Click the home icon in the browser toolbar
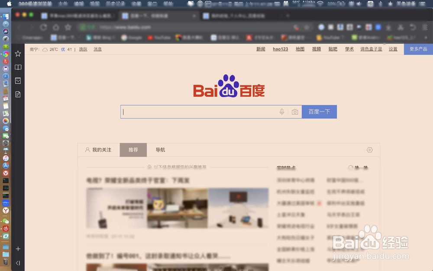This screenshot has height=271, width=433. [x=56, y=27]
